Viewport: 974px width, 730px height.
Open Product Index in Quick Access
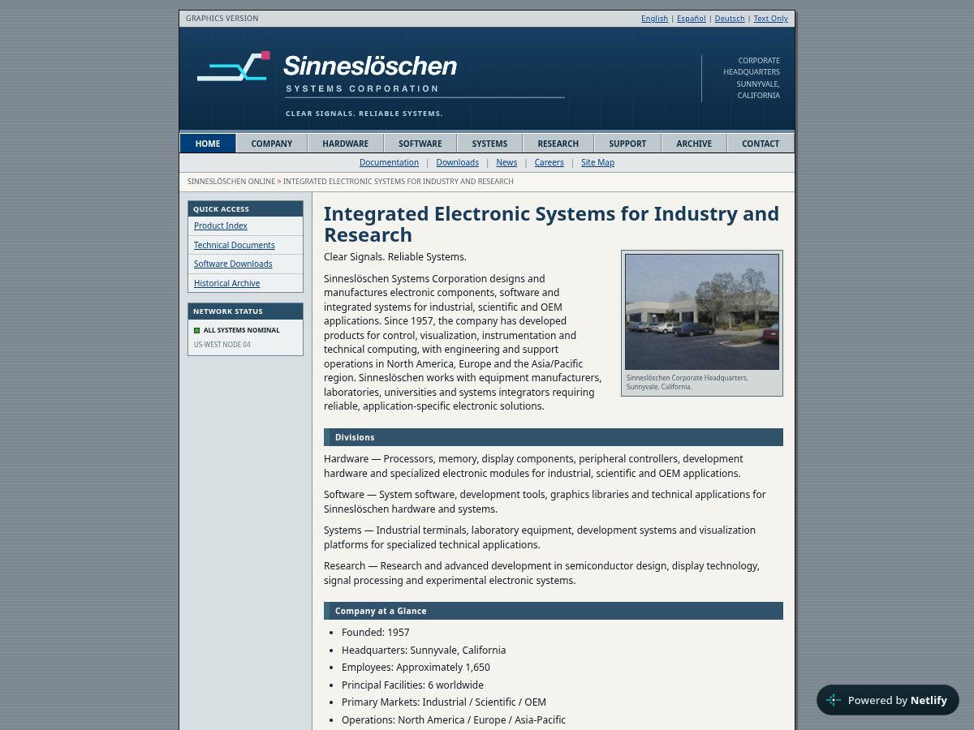tap(221, 225)
